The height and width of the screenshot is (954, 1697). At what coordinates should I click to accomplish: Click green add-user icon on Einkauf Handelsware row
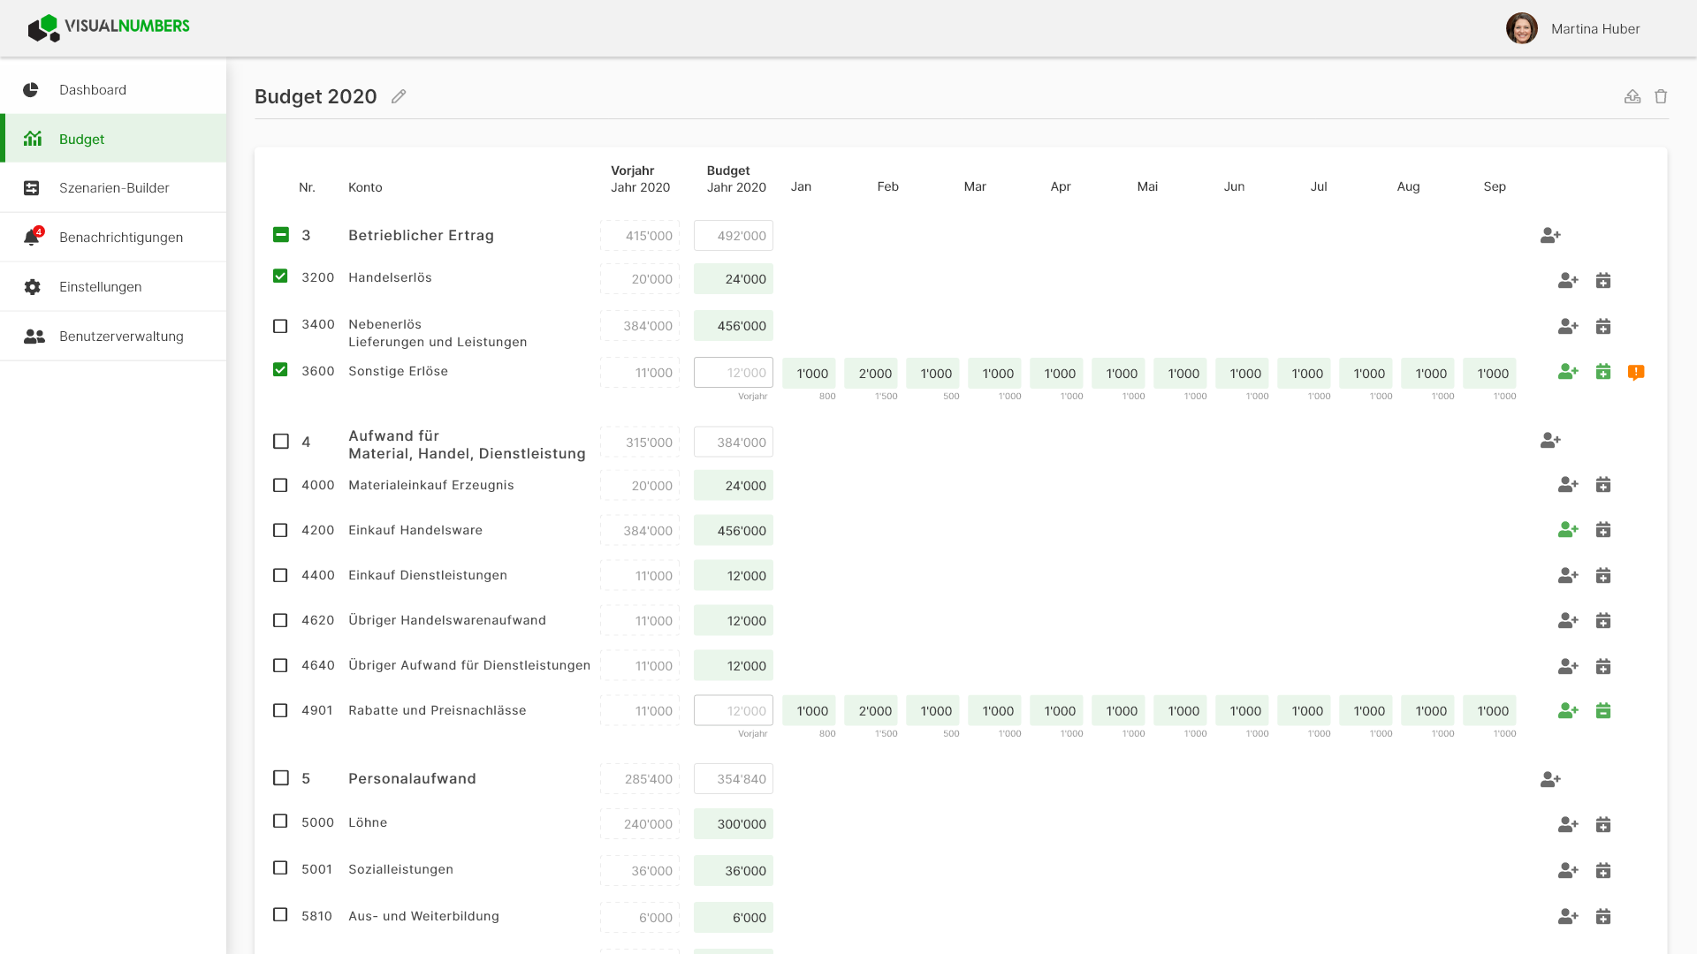point(1568,529)
